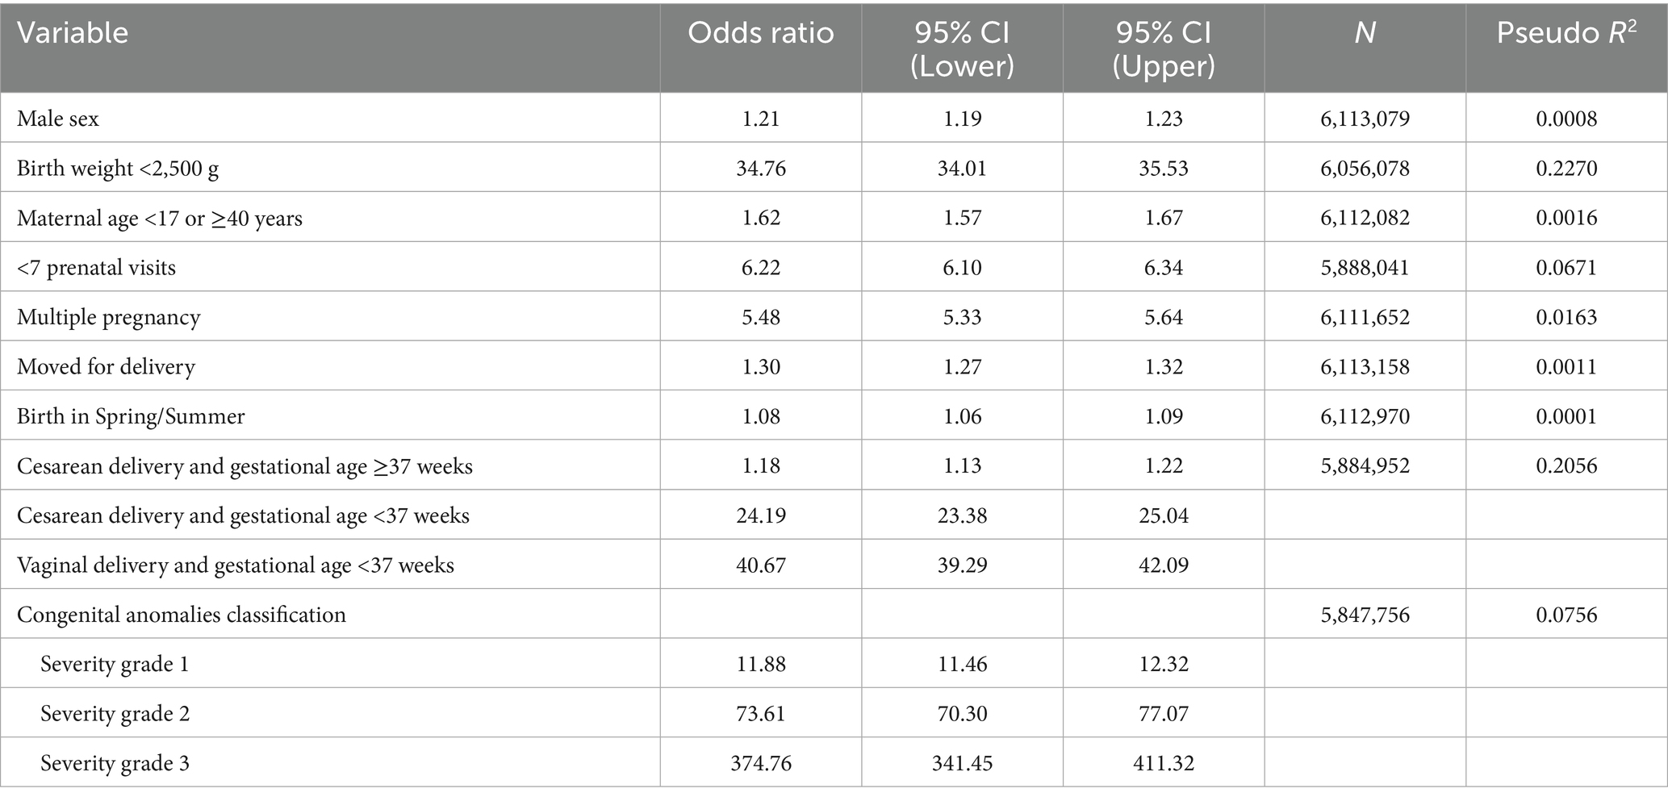Screen dimensions: 1668x801
Task: Click Congenital anomalies classification row label
Action: 182,615
